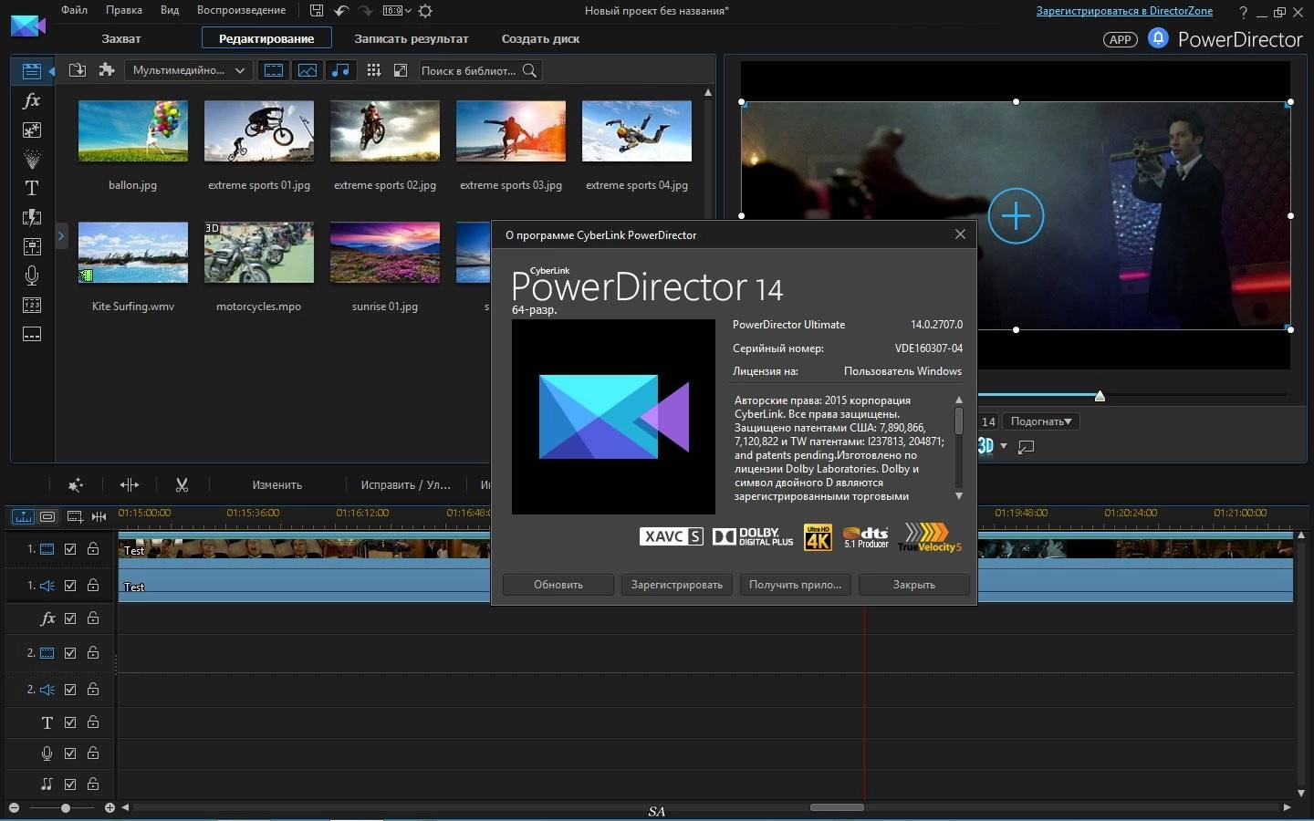This screenshot has height=821, width=1314.
Task: Open the Правка menu
Action: (x=124, y=10)
